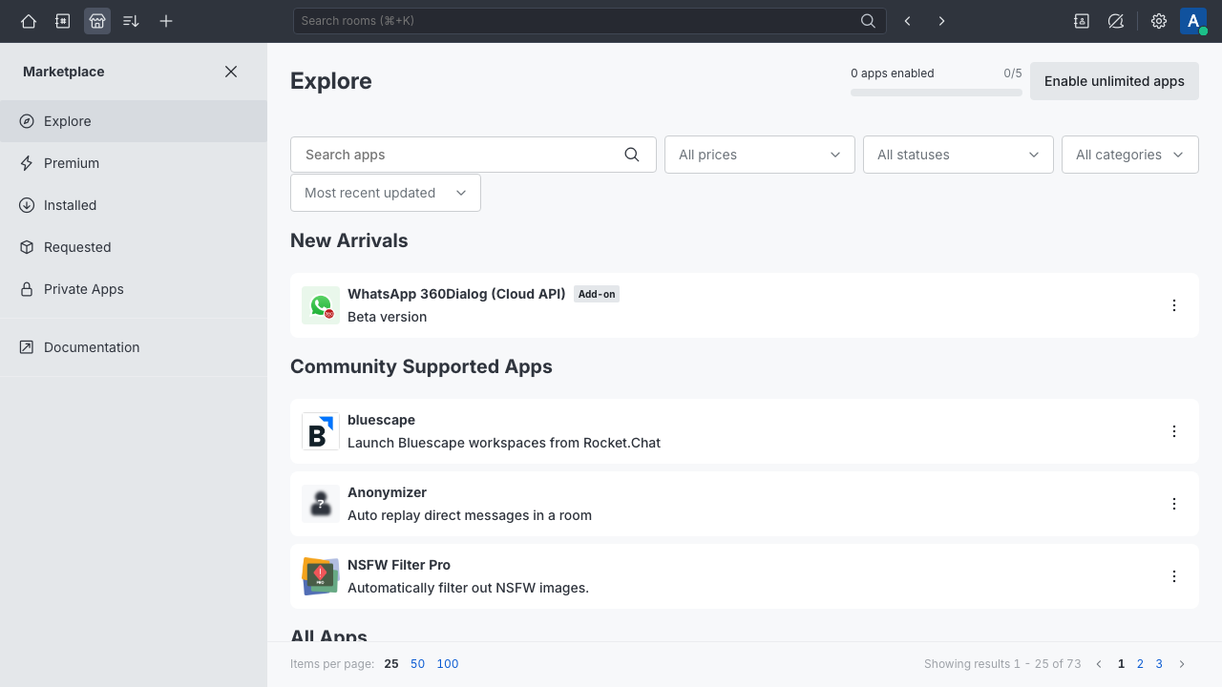Select Premium in the sidebar
Image resolution: width=1222 pixels, height=687 pixels.
click(x=134, y=163)
